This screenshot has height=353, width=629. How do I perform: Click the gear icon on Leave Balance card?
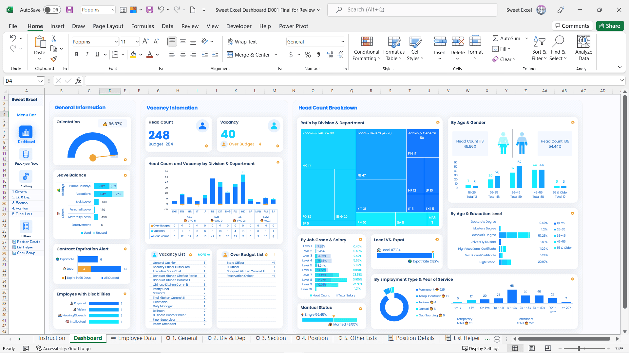click(125, 176)
